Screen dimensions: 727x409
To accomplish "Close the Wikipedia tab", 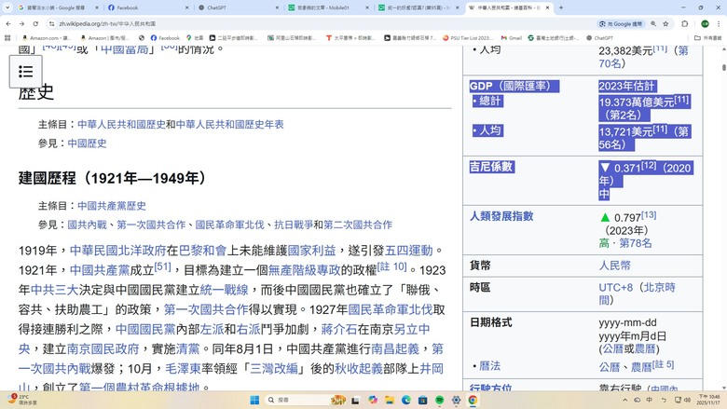I will pyautogui.click(x=547, y=7).
